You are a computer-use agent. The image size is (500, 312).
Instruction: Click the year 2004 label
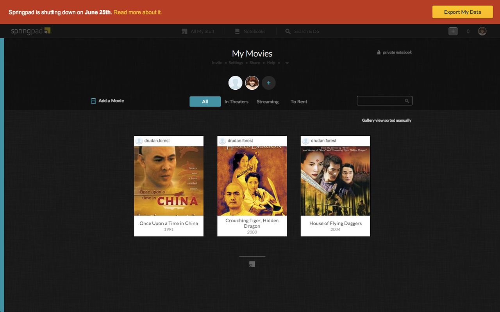(335, 229)
